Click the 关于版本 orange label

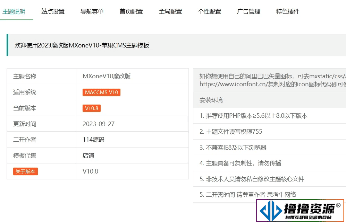tap(25, 171)
